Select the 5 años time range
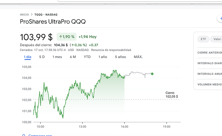Screen dimensions: 222x136 (120, 57)
